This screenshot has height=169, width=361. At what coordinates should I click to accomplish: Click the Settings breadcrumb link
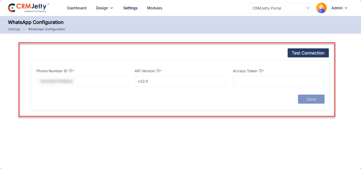coord(14,29)
